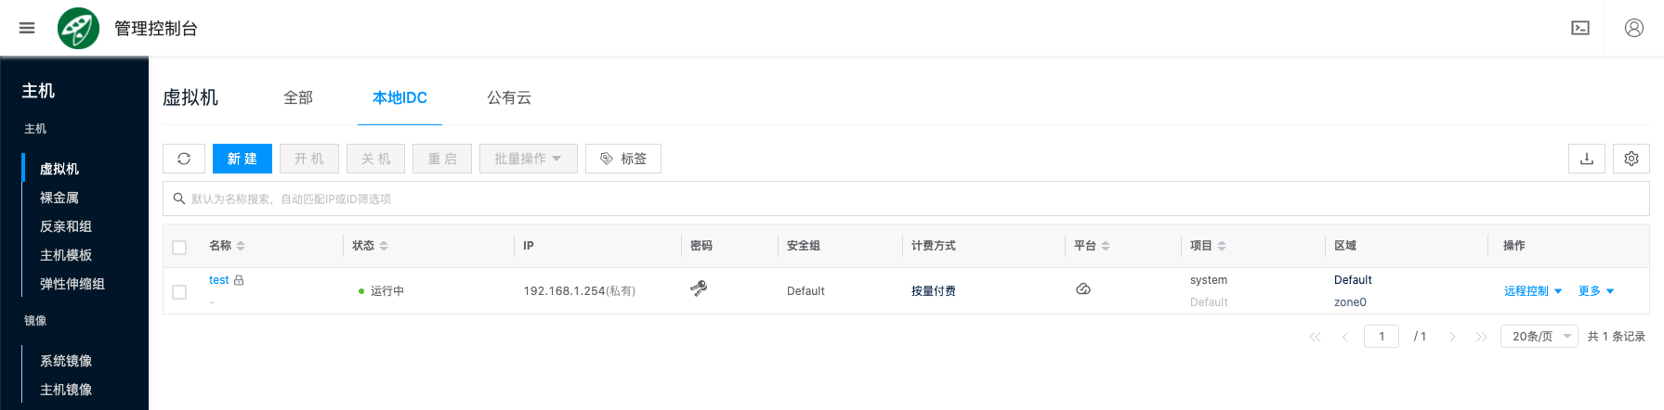Click the refresh list icon button
This screenshot has height=410, width=1664.
184,159
